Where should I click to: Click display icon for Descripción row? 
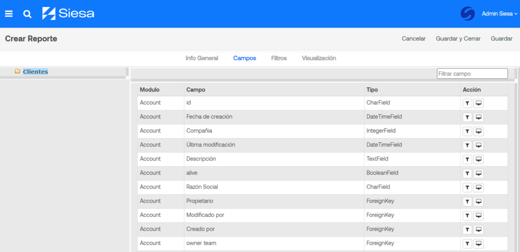pos(478,159)
